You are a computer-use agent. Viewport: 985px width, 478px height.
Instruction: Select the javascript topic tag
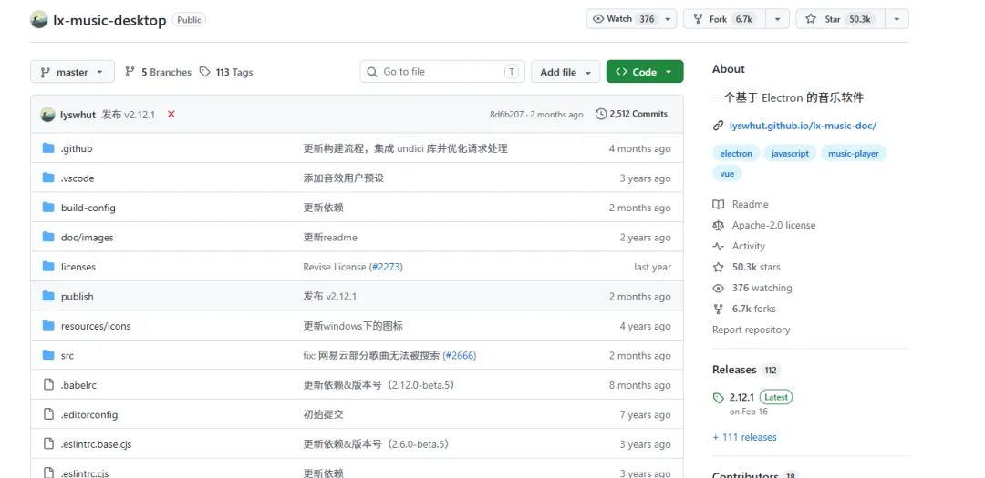(x=790, y=154)
